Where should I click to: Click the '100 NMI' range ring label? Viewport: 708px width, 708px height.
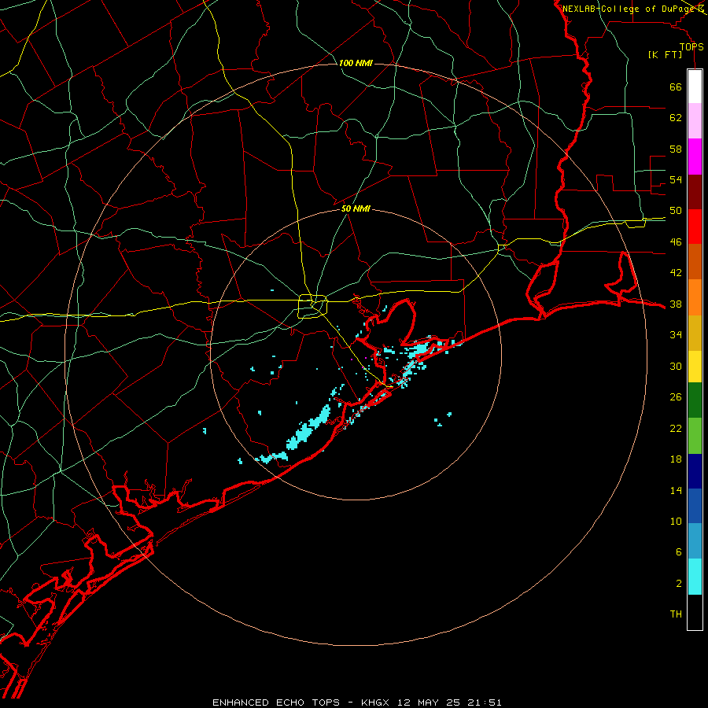coord(356,63)
